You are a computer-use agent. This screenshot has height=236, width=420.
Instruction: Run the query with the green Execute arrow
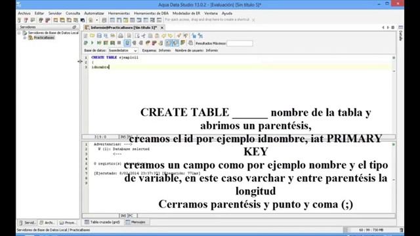(x=93, y=43)
